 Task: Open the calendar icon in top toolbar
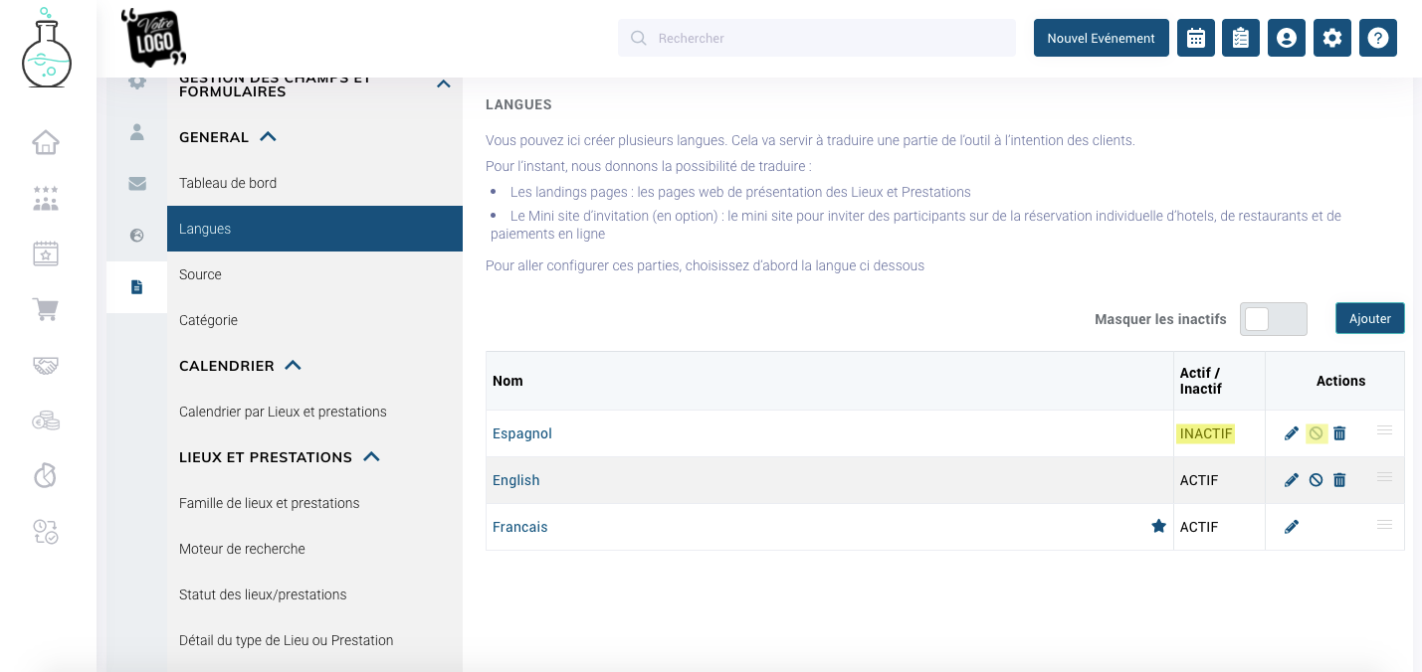1196,38
